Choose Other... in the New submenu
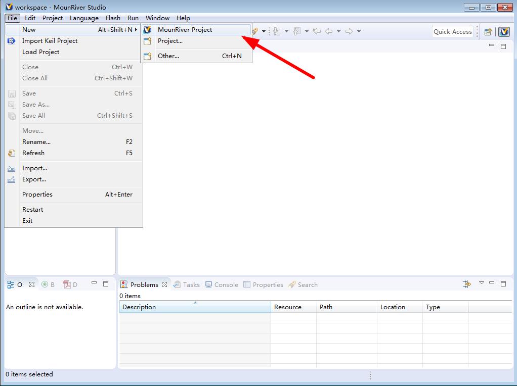 (x=196, y=56)
